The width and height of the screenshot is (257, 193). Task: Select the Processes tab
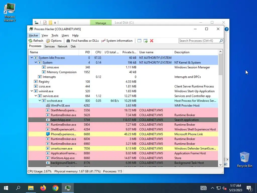(35, 46)
